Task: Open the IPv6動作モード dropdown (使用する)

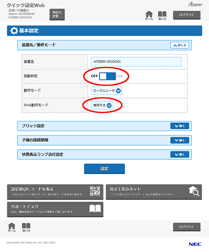Action: tap(102, 106)
